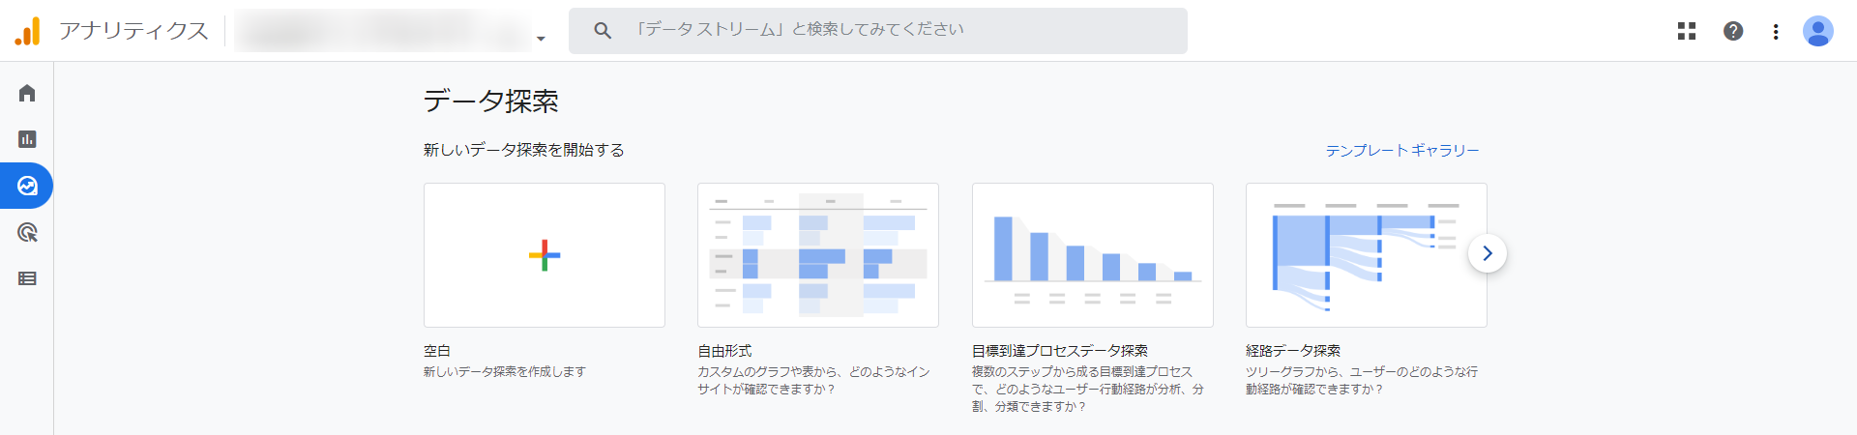This screenshot has height=435, width=1857.
Task: Open テンプレート ギャラリー link
Action: [1402, 151]
